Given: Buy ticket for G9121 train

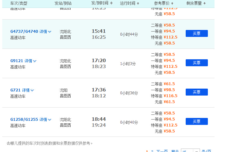Looking at the screenshot, I should pyautogui.click(x=197, y=63).
